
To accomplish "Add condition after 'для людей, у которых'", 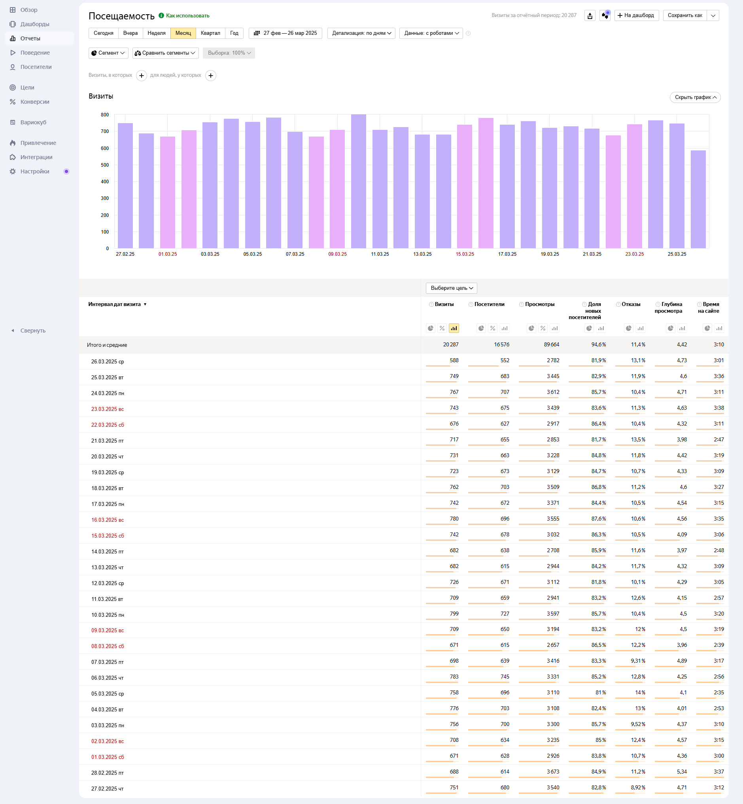I will 211,76.
